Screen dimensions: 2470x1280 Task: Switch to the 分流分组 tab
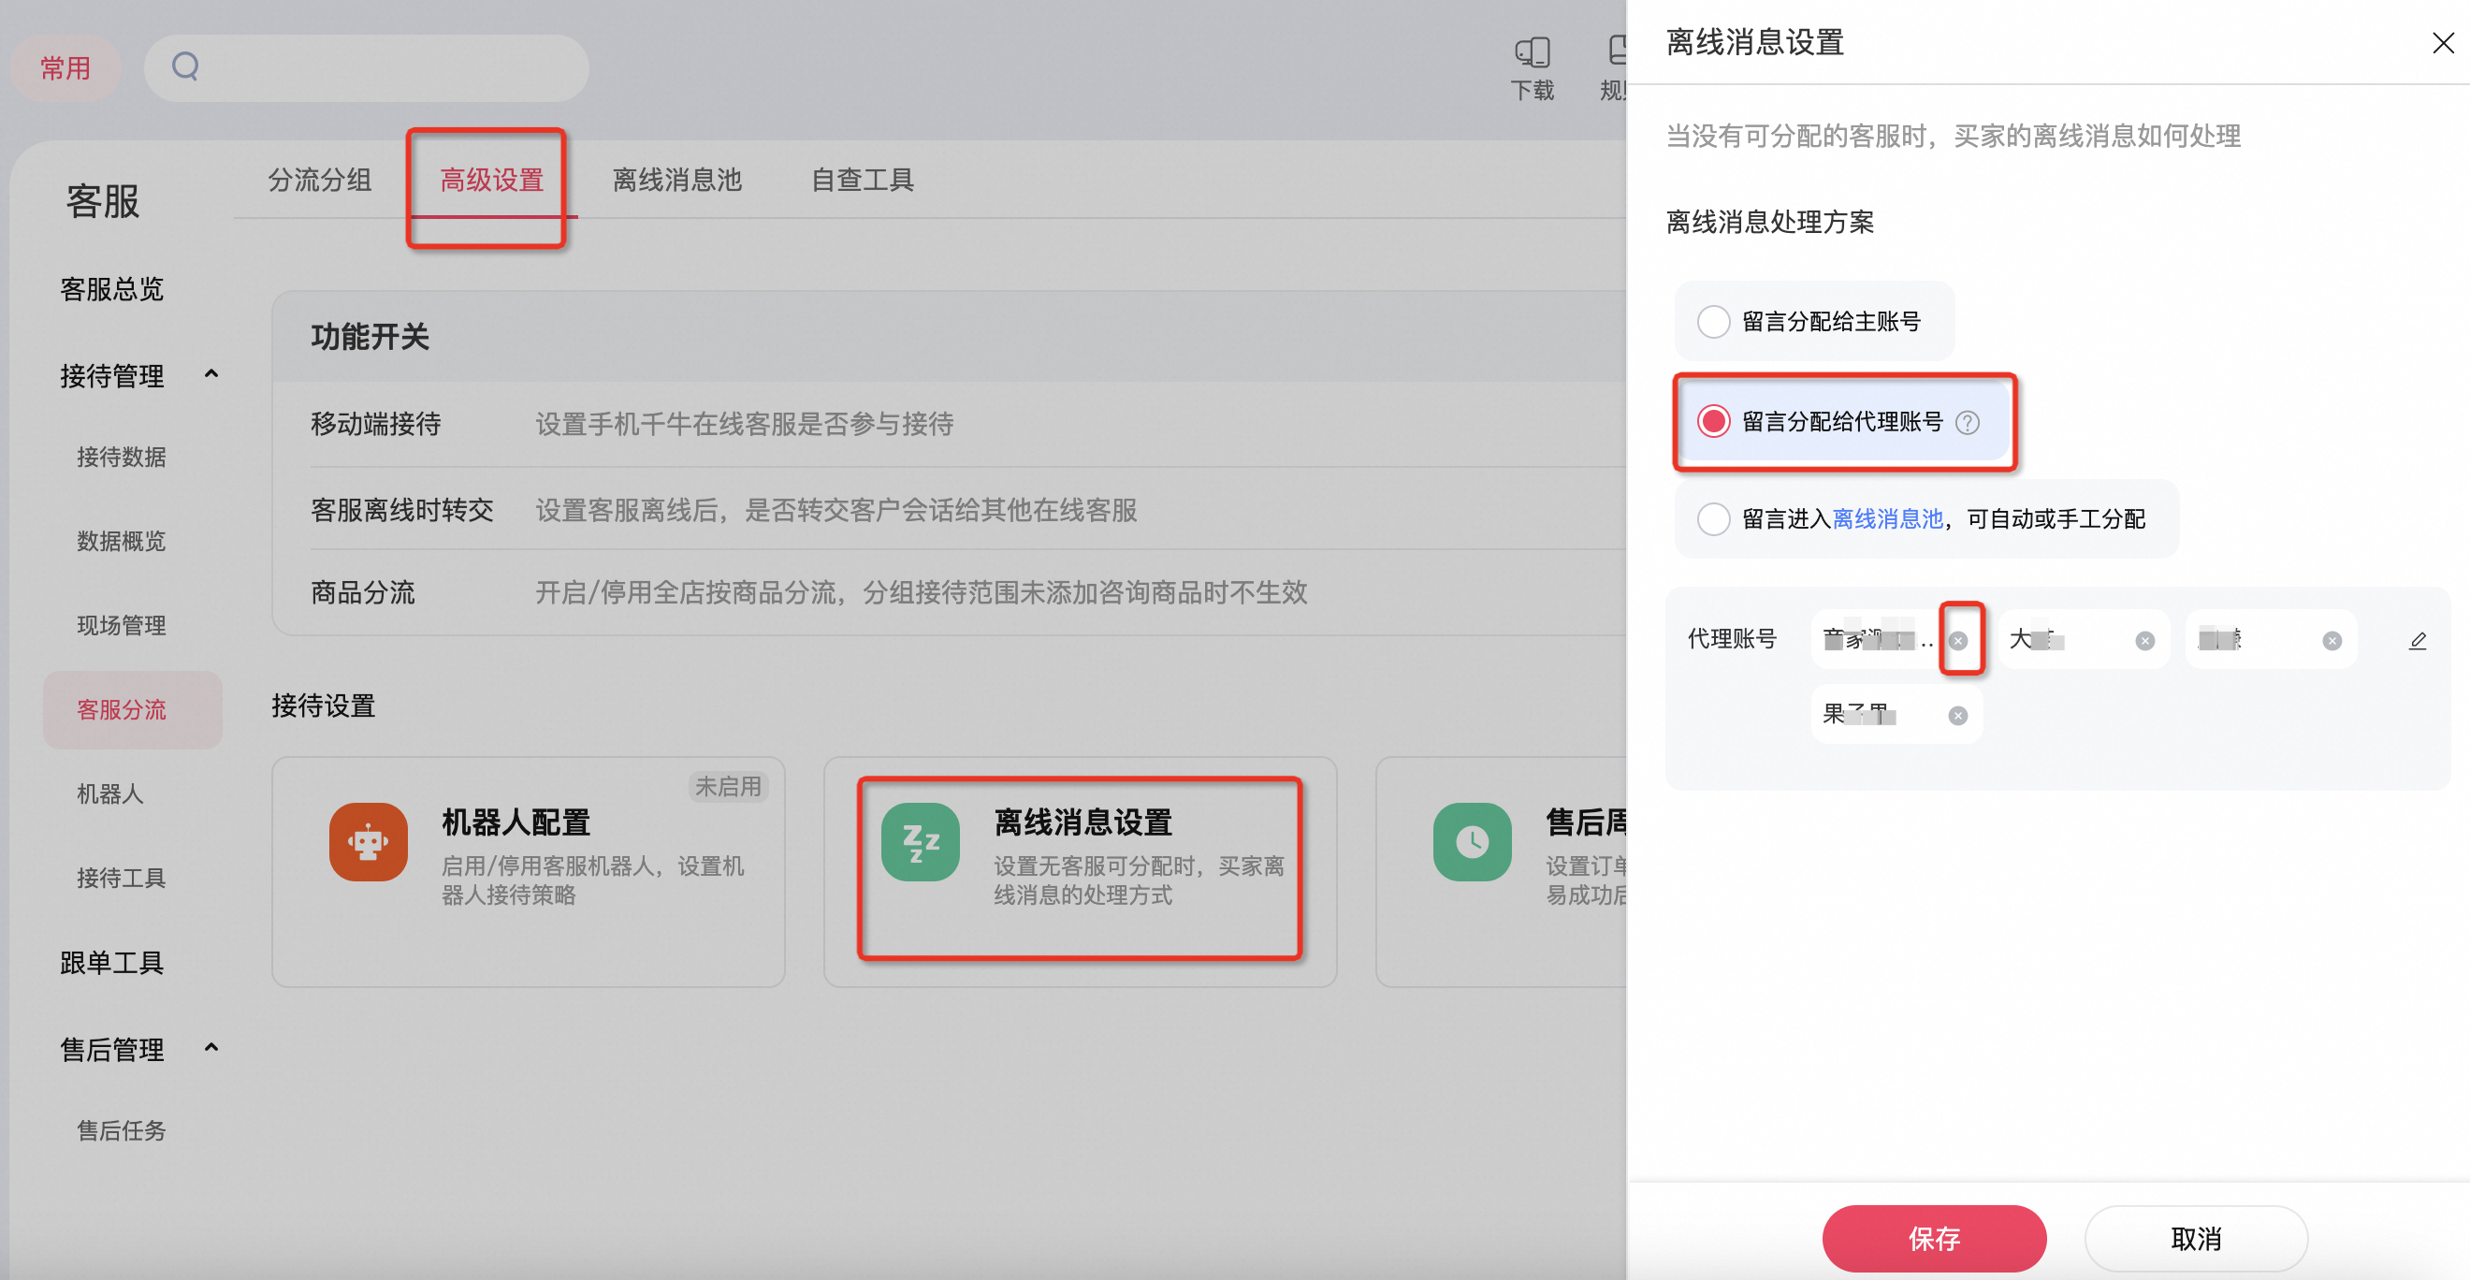[319, 180]
